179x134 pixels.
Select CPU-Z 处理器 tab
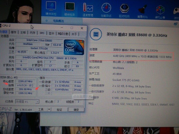(x=4, y=32)
